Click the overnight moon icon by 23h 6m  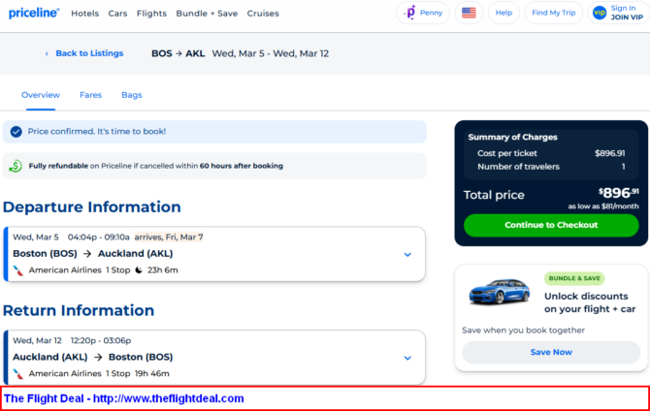pyautogui.click(x=139, y=270)
